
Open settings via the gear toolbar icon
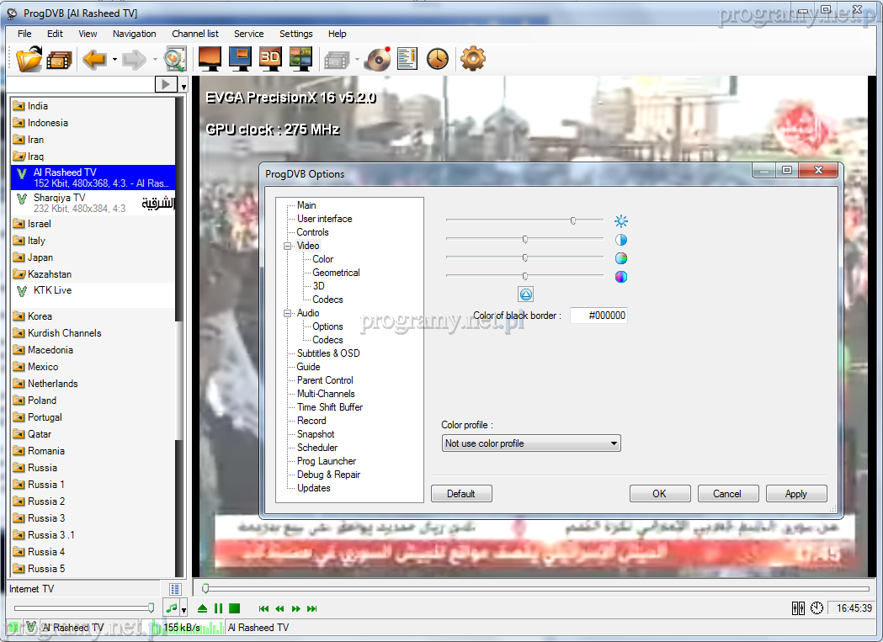point(473,59)
